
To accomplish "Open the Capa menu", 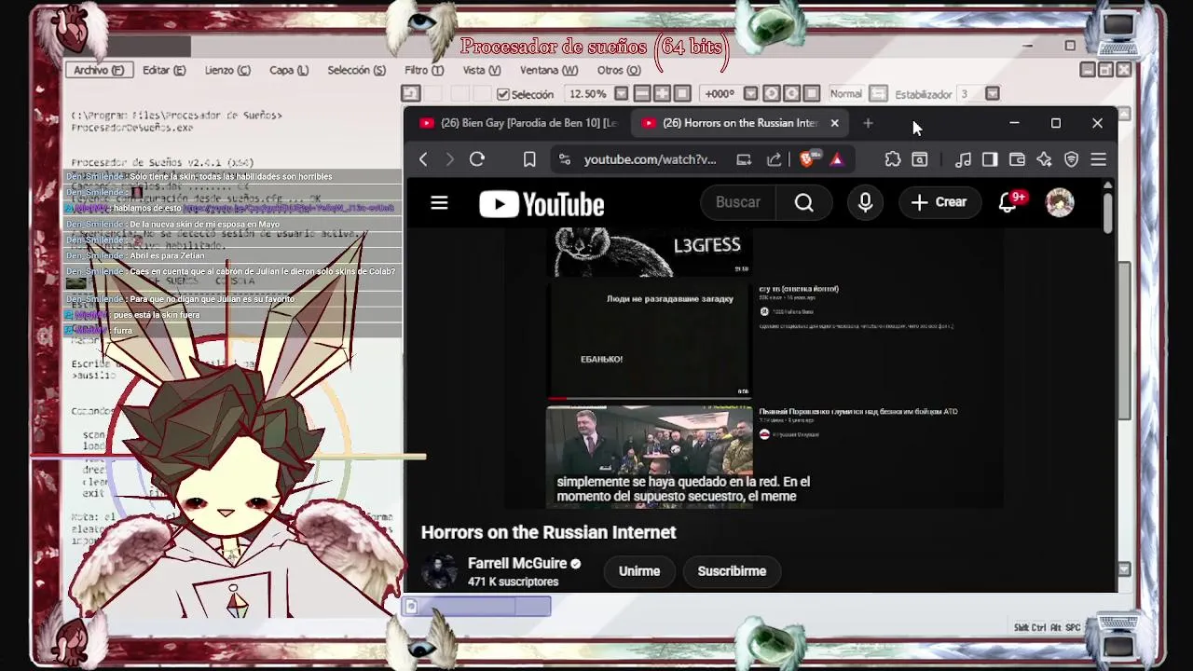I will (x=289, y=70).
